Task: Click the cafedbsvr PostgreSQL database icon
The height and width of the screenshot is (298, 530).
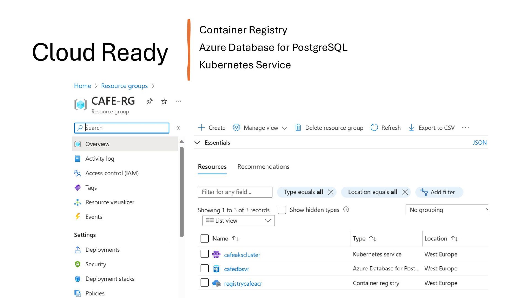Action: pos(216,269)
